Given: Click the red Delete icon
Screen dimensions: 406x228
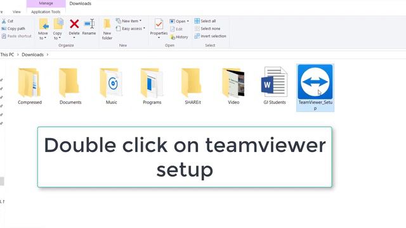Looking at the screenshot, I should 74,24.
